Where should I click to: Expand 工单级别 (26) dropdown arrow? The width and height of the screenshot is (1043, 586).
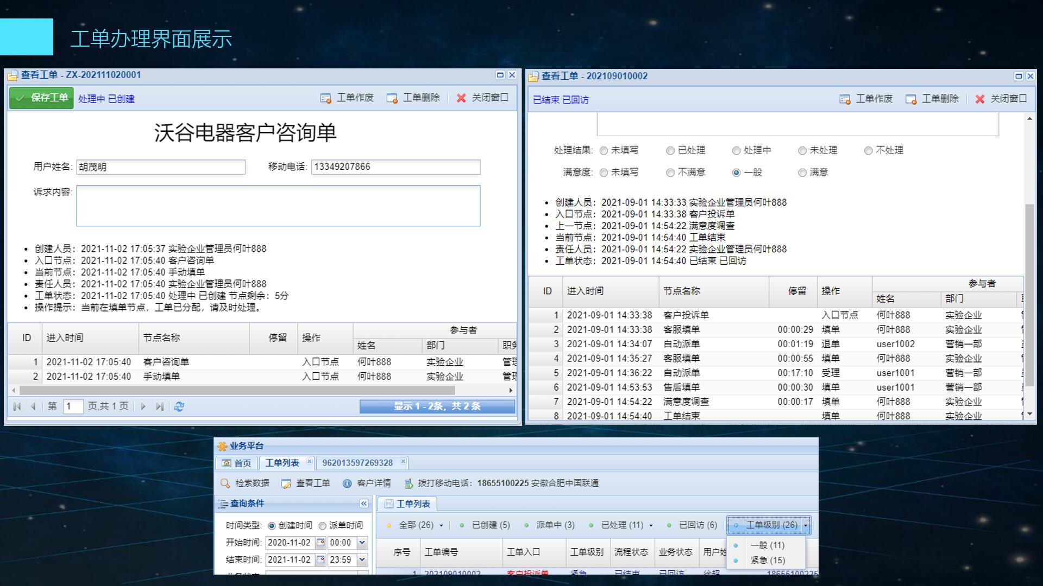(x=806, y=525)
